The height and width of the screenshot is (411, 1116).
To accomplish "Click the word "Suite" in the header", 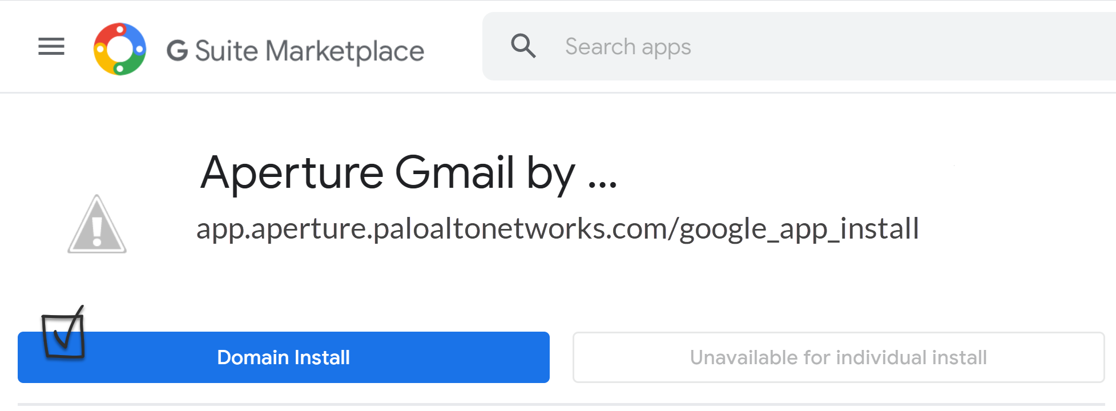I will (x=227, y=50).
